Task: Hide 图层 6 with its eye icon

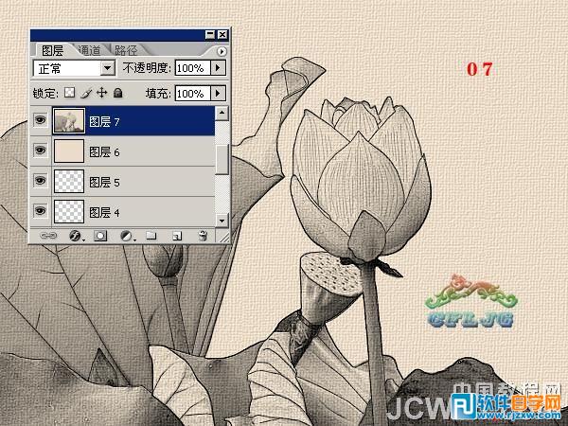Action: [40, 150]
